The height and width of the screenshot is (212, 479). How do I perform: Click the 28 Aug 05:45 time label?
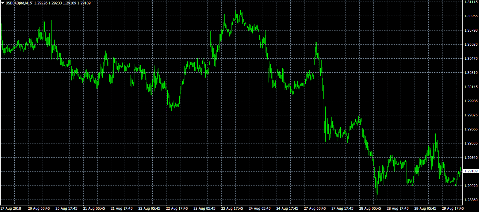tap(370, 209)
